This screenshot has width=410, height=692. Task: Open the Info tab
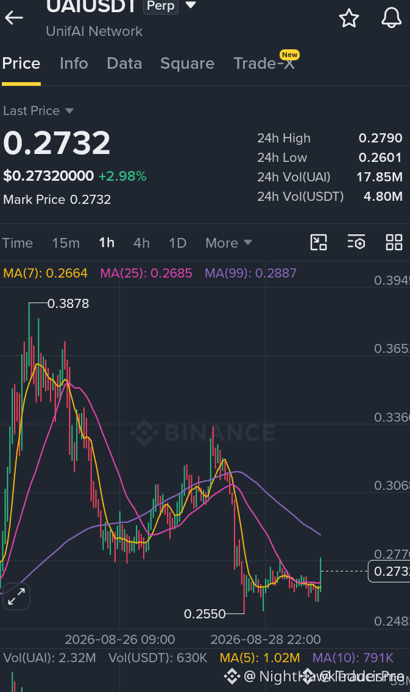pyautogui.click(x=74, y=63)
